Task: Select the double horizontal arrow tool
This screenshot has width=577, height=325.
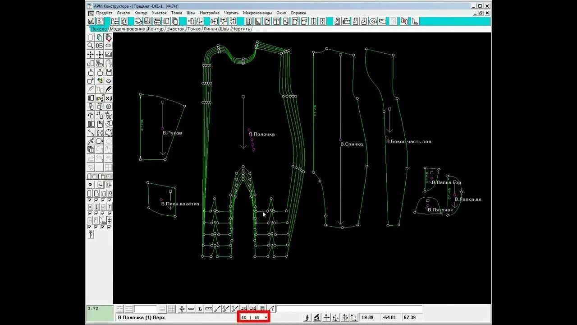Action: (108, 46)
